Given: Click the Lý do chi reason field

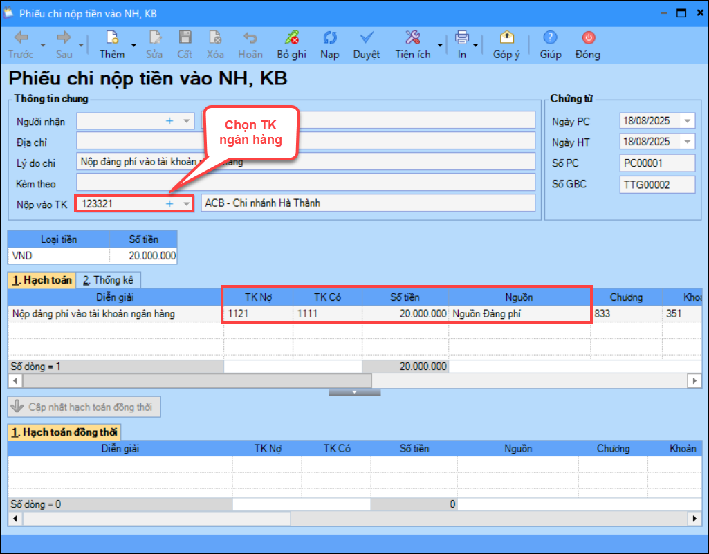Looking at the screenshot, I should coord(306,162).
